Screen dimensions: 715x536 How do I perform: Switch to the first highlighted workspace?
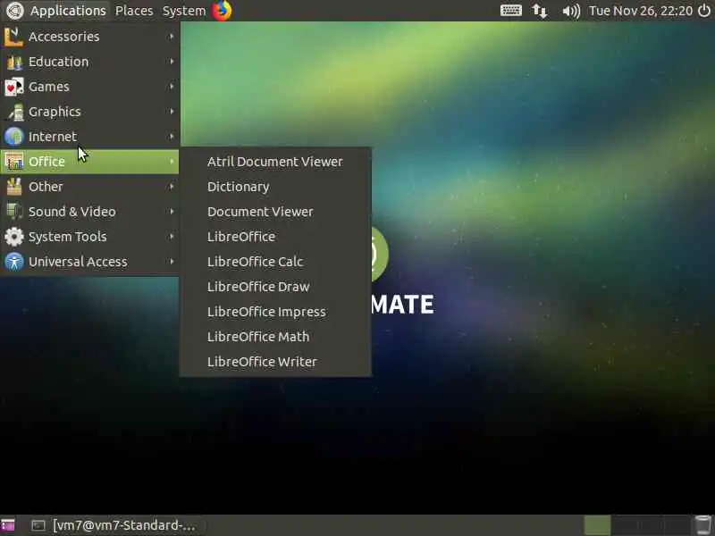click(x=597, y=525)
